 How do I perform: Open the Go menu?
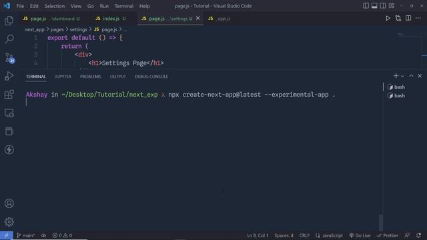point(91,6)
